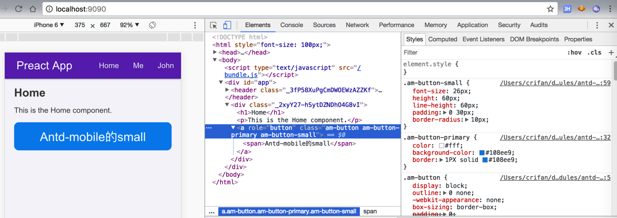Click Me in the Preact nav bar
This screenshot has width=617, height=218.
(138, 65)
